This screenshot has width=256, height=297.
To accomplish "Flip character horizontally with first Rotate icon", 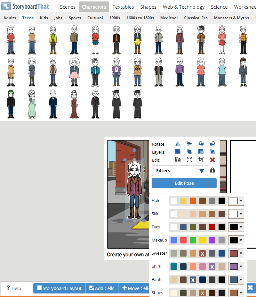I will coord(178,144).
